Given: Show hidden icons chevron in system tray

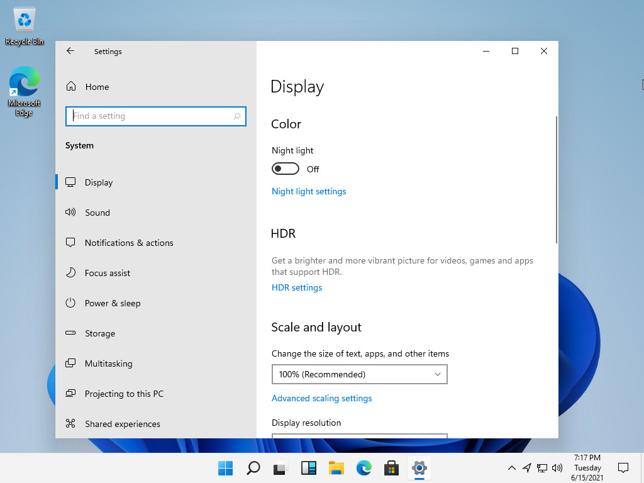Looking at the screenshot, I should point(512,468).
